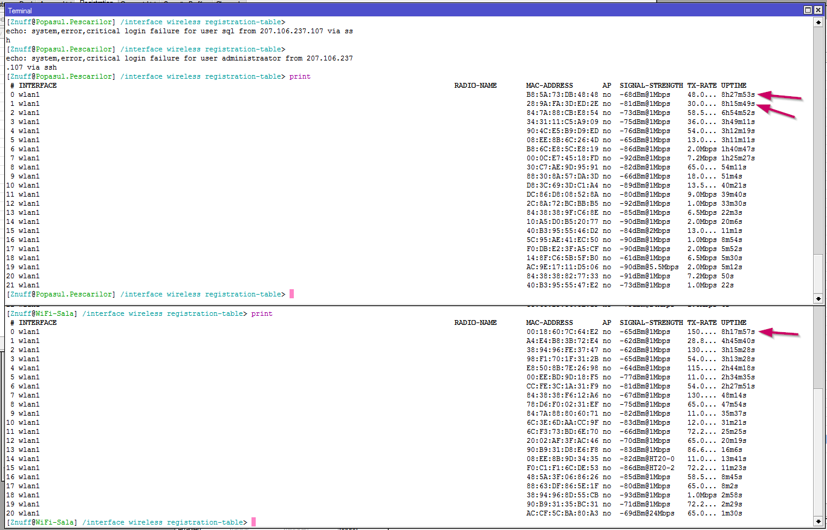Click MAC address 90:B9:31:35:BC:31
Image resolution: width=827 pixels, height=530 pixels.
click(x=562, y=504)
